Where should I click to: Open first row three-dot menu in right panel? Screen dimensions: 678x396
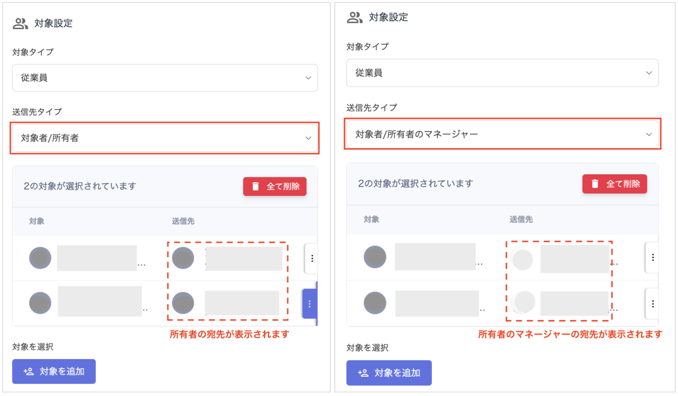(652, 257)
